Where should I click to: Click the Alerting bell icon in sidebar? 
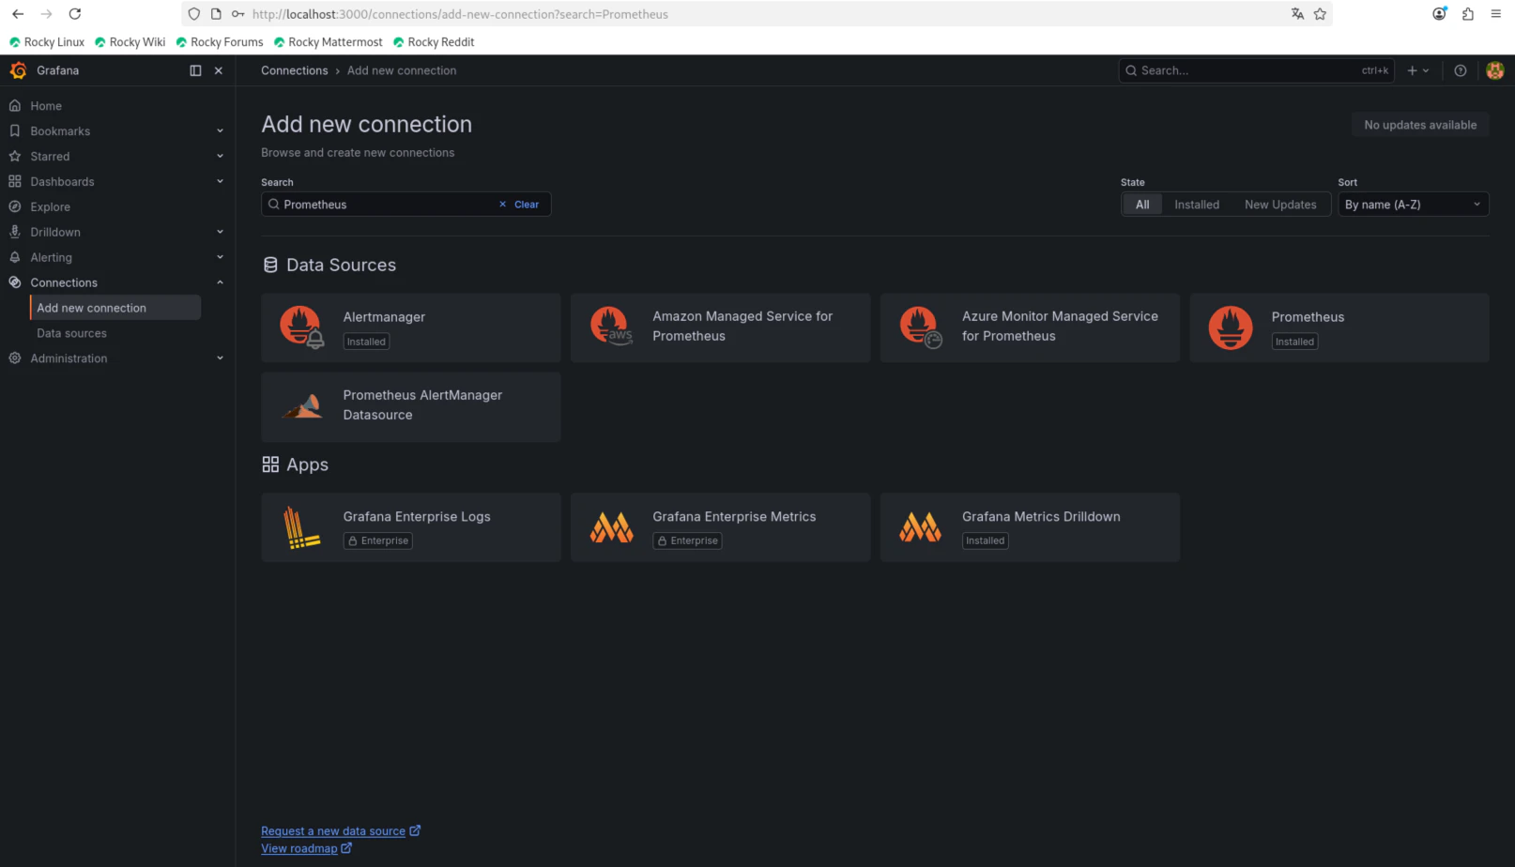(15, 257)
